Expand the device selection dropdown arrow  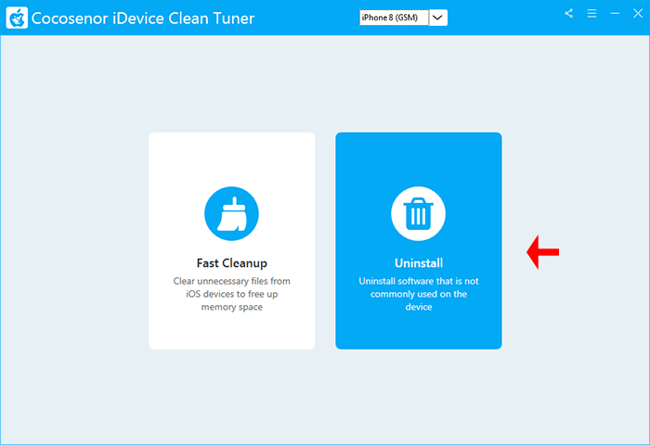(x=437, y=18)
